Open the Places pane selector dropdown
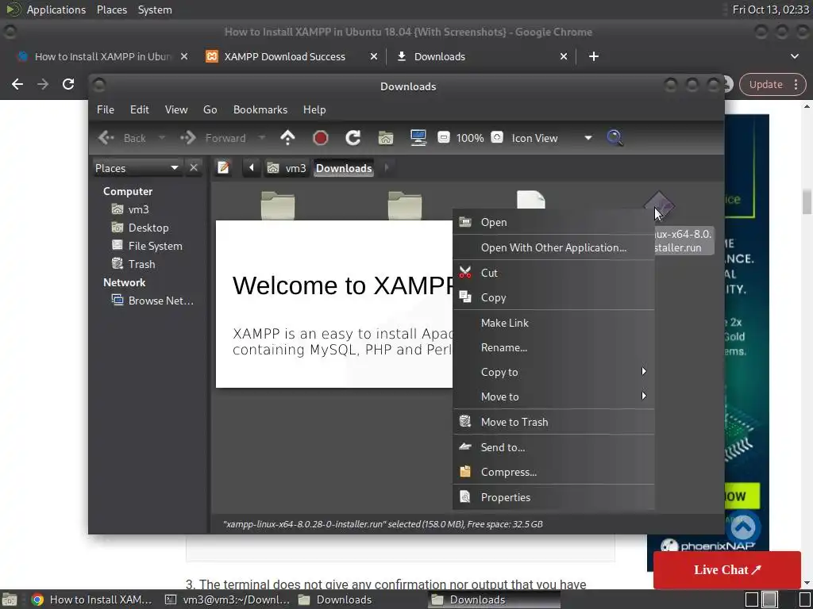This screenshot has width=813, height=609. point(137,168)
